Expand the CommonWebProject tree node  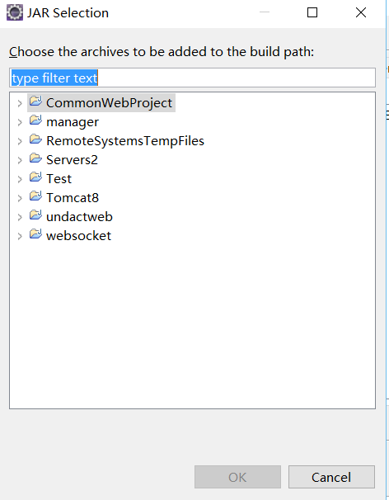(20, 103)
